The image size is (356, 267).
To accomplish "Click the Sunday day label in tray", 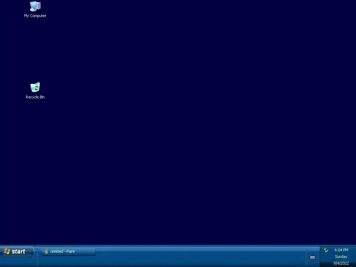I will click(341, 257).
